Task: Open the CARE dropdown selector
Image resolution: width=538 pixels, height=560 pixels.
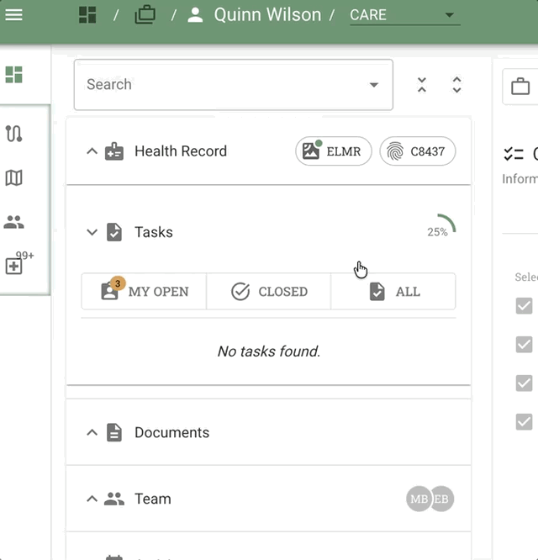Action: 404,15
